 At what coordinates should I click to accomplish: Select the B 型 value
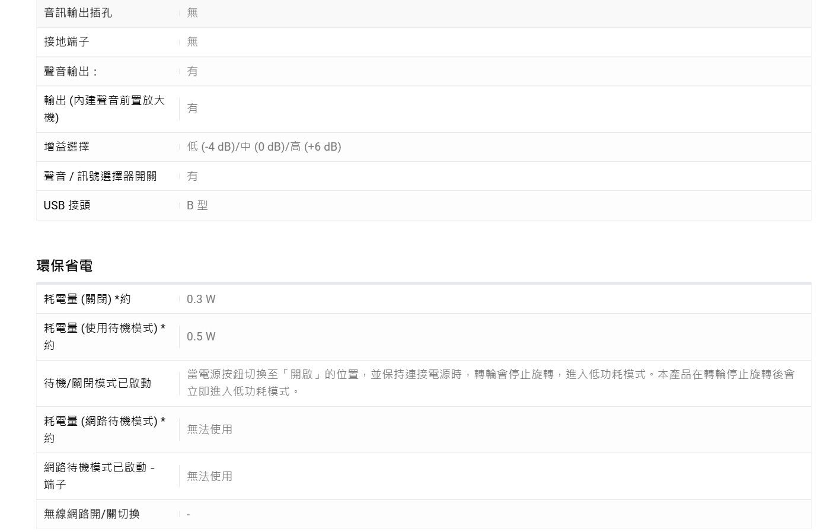click(197, 205)
